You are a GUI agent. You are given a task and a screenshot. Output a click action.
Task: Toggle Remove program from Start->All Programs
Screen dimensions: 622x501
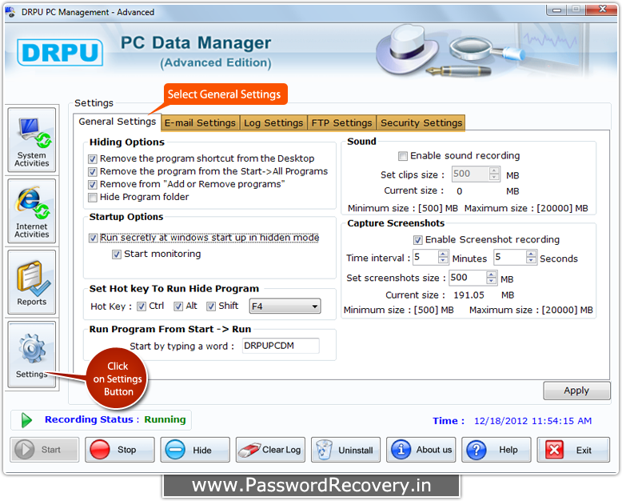[93, 172]
